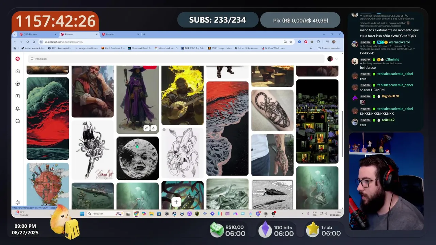Open the hand tattoo photo pin
The image size is (436, 245).
click(x=272, y=155)
